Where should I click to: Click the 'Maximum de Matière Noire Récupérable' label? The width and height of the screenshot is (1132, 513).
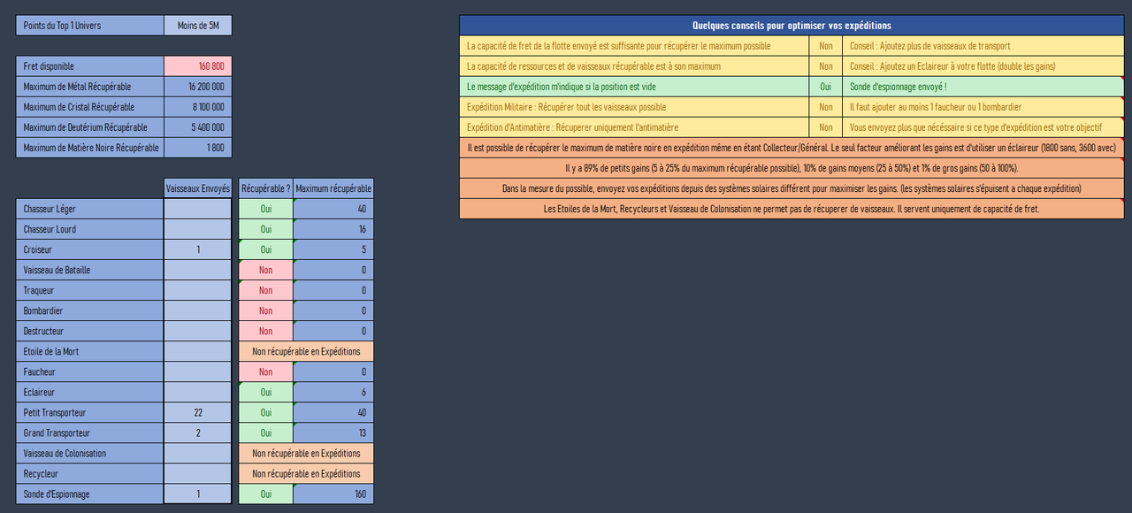90,148
